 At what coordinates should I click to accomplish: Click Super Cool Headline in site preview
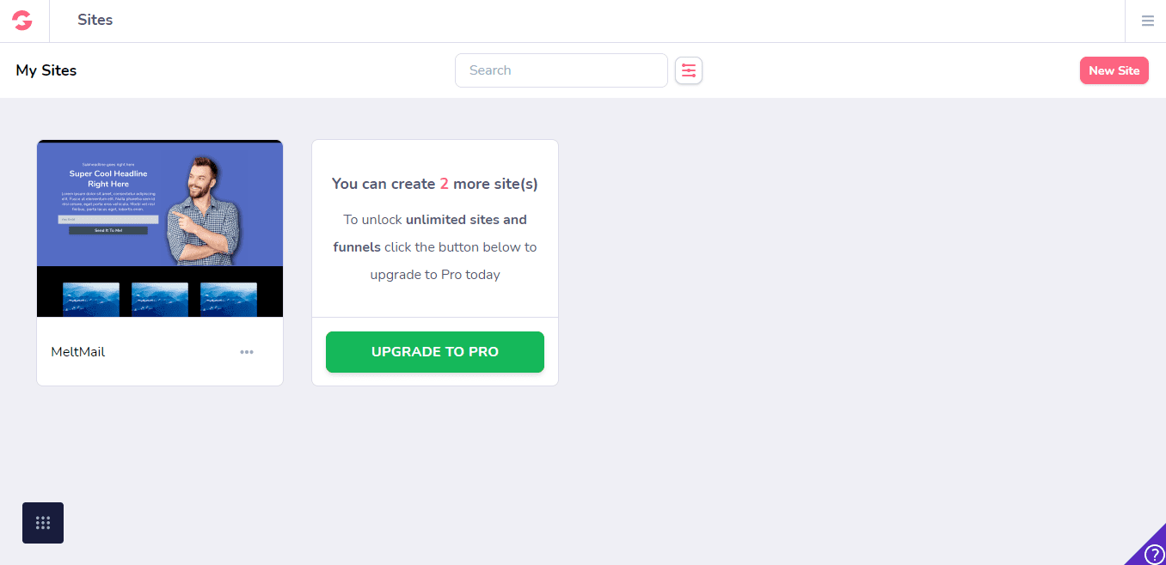coord(108,179)
